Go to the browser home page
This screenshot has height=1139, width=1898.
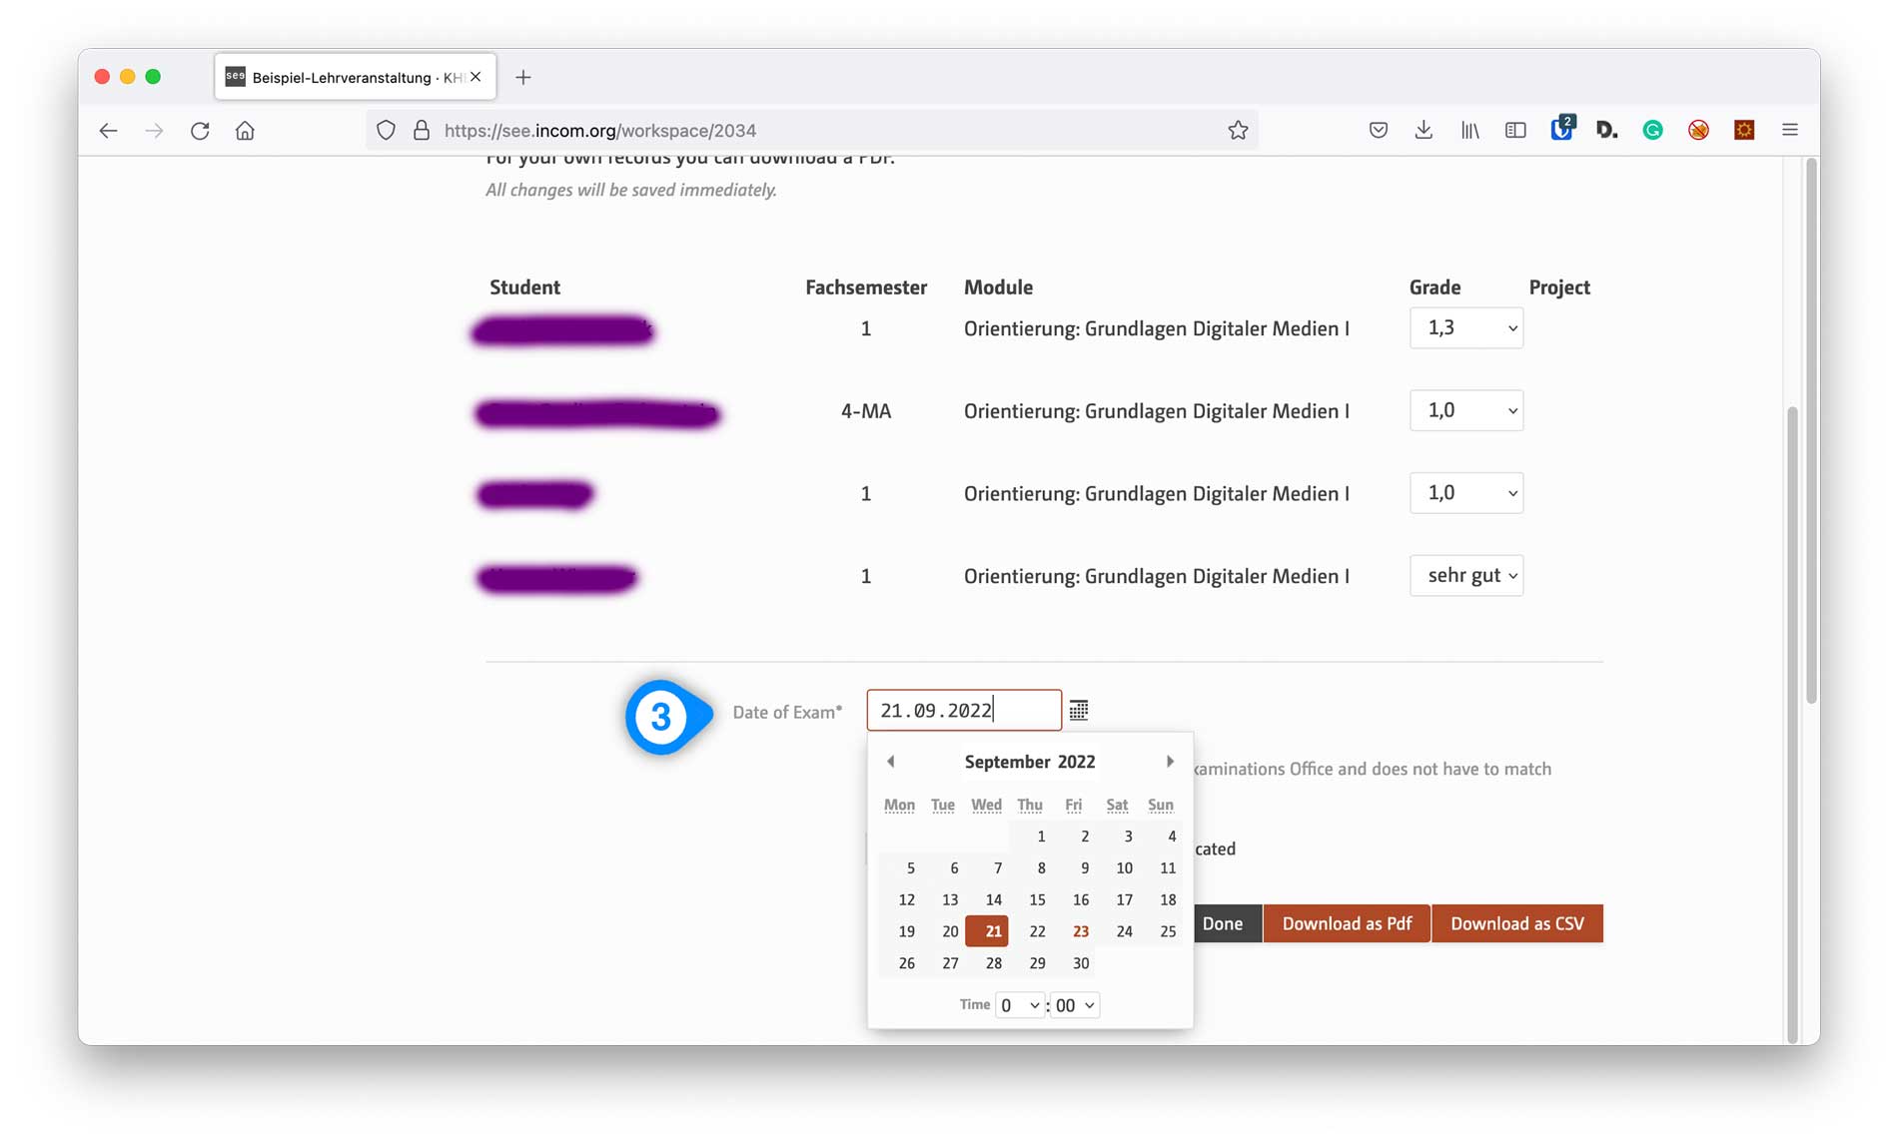pos(245,130)
